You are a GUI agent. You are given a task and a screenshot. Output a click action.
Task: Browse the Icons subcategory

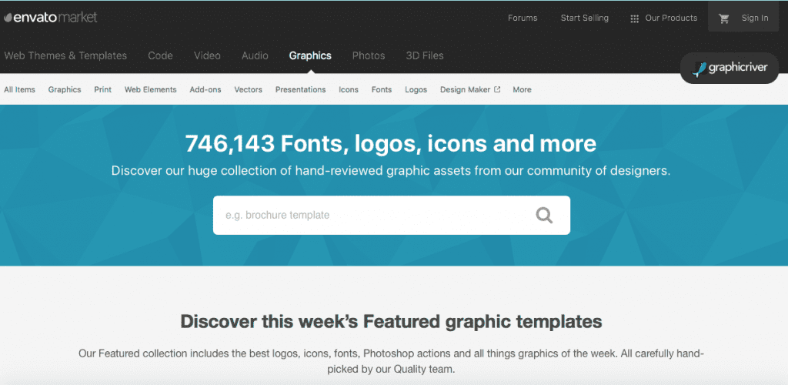(349, 90)
